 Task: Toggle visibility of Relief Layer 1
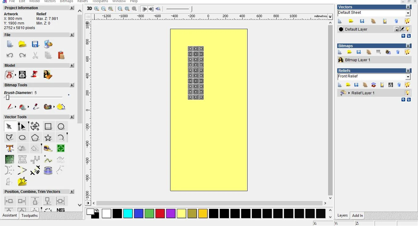click(x=407, y=93)
